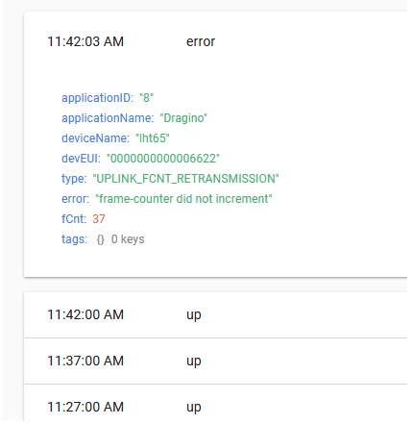Click the frame-counter did not increment message
This screenshot has width=412, height=424.
183,199
